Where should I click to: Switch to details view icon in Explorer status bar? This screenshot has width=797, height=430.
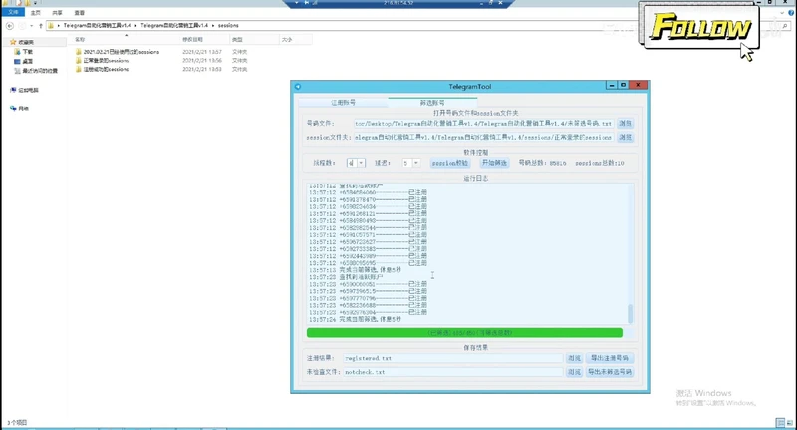pyautogui.click(x=780, y=422)
